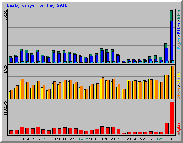Click the red KBytes legend label
Viewport: 183px width, 143px height.
(x=179, y=128)
